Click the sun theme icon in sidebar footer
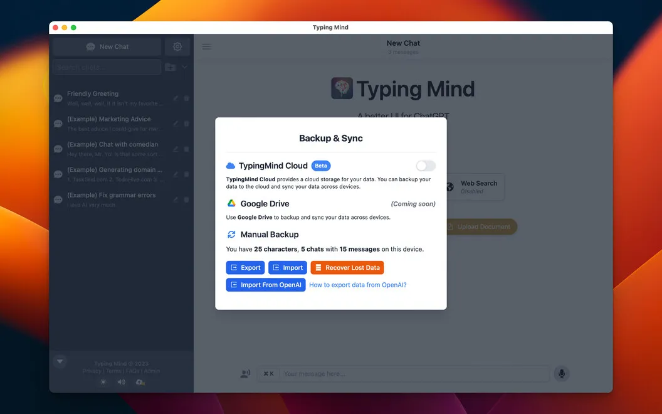662x414 pixels. 103,382
